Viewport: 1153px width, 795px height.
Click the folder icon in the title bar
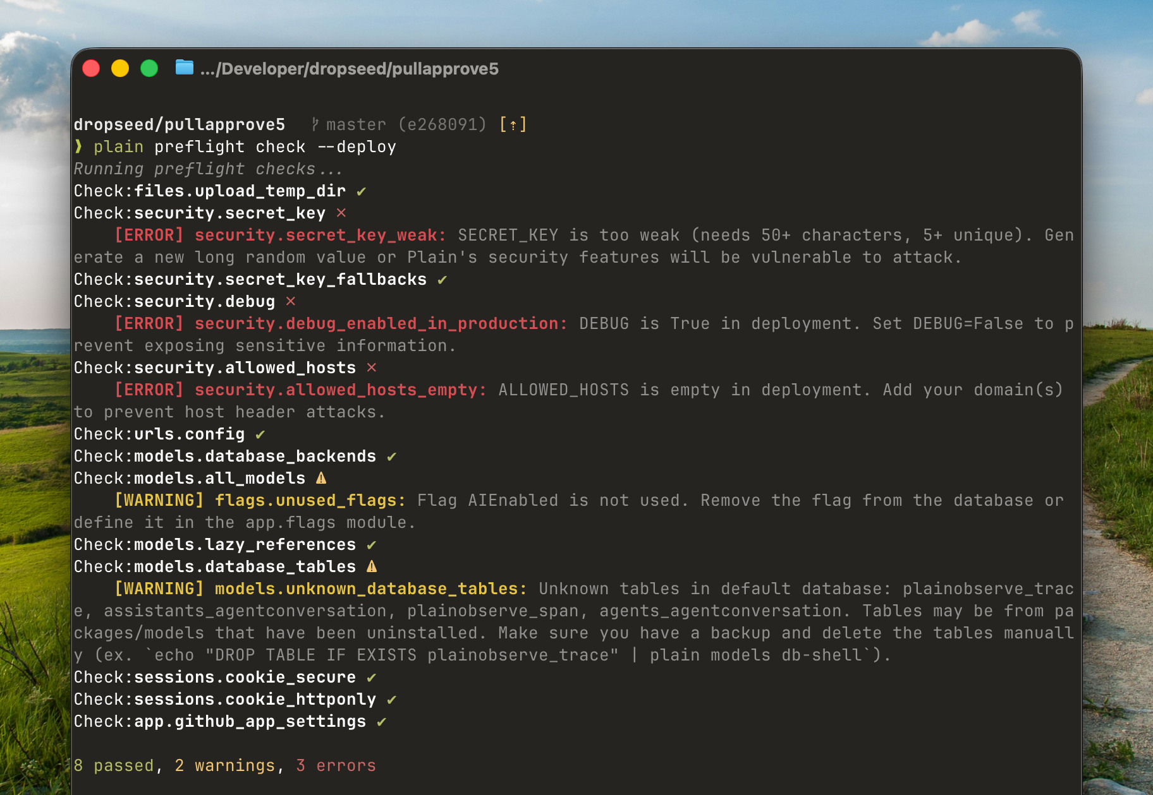pos(184,68)
